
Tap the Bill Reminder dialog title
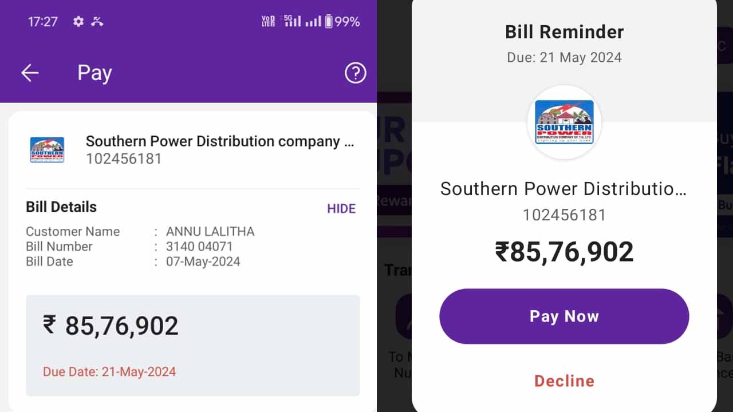tap(563, 31)
